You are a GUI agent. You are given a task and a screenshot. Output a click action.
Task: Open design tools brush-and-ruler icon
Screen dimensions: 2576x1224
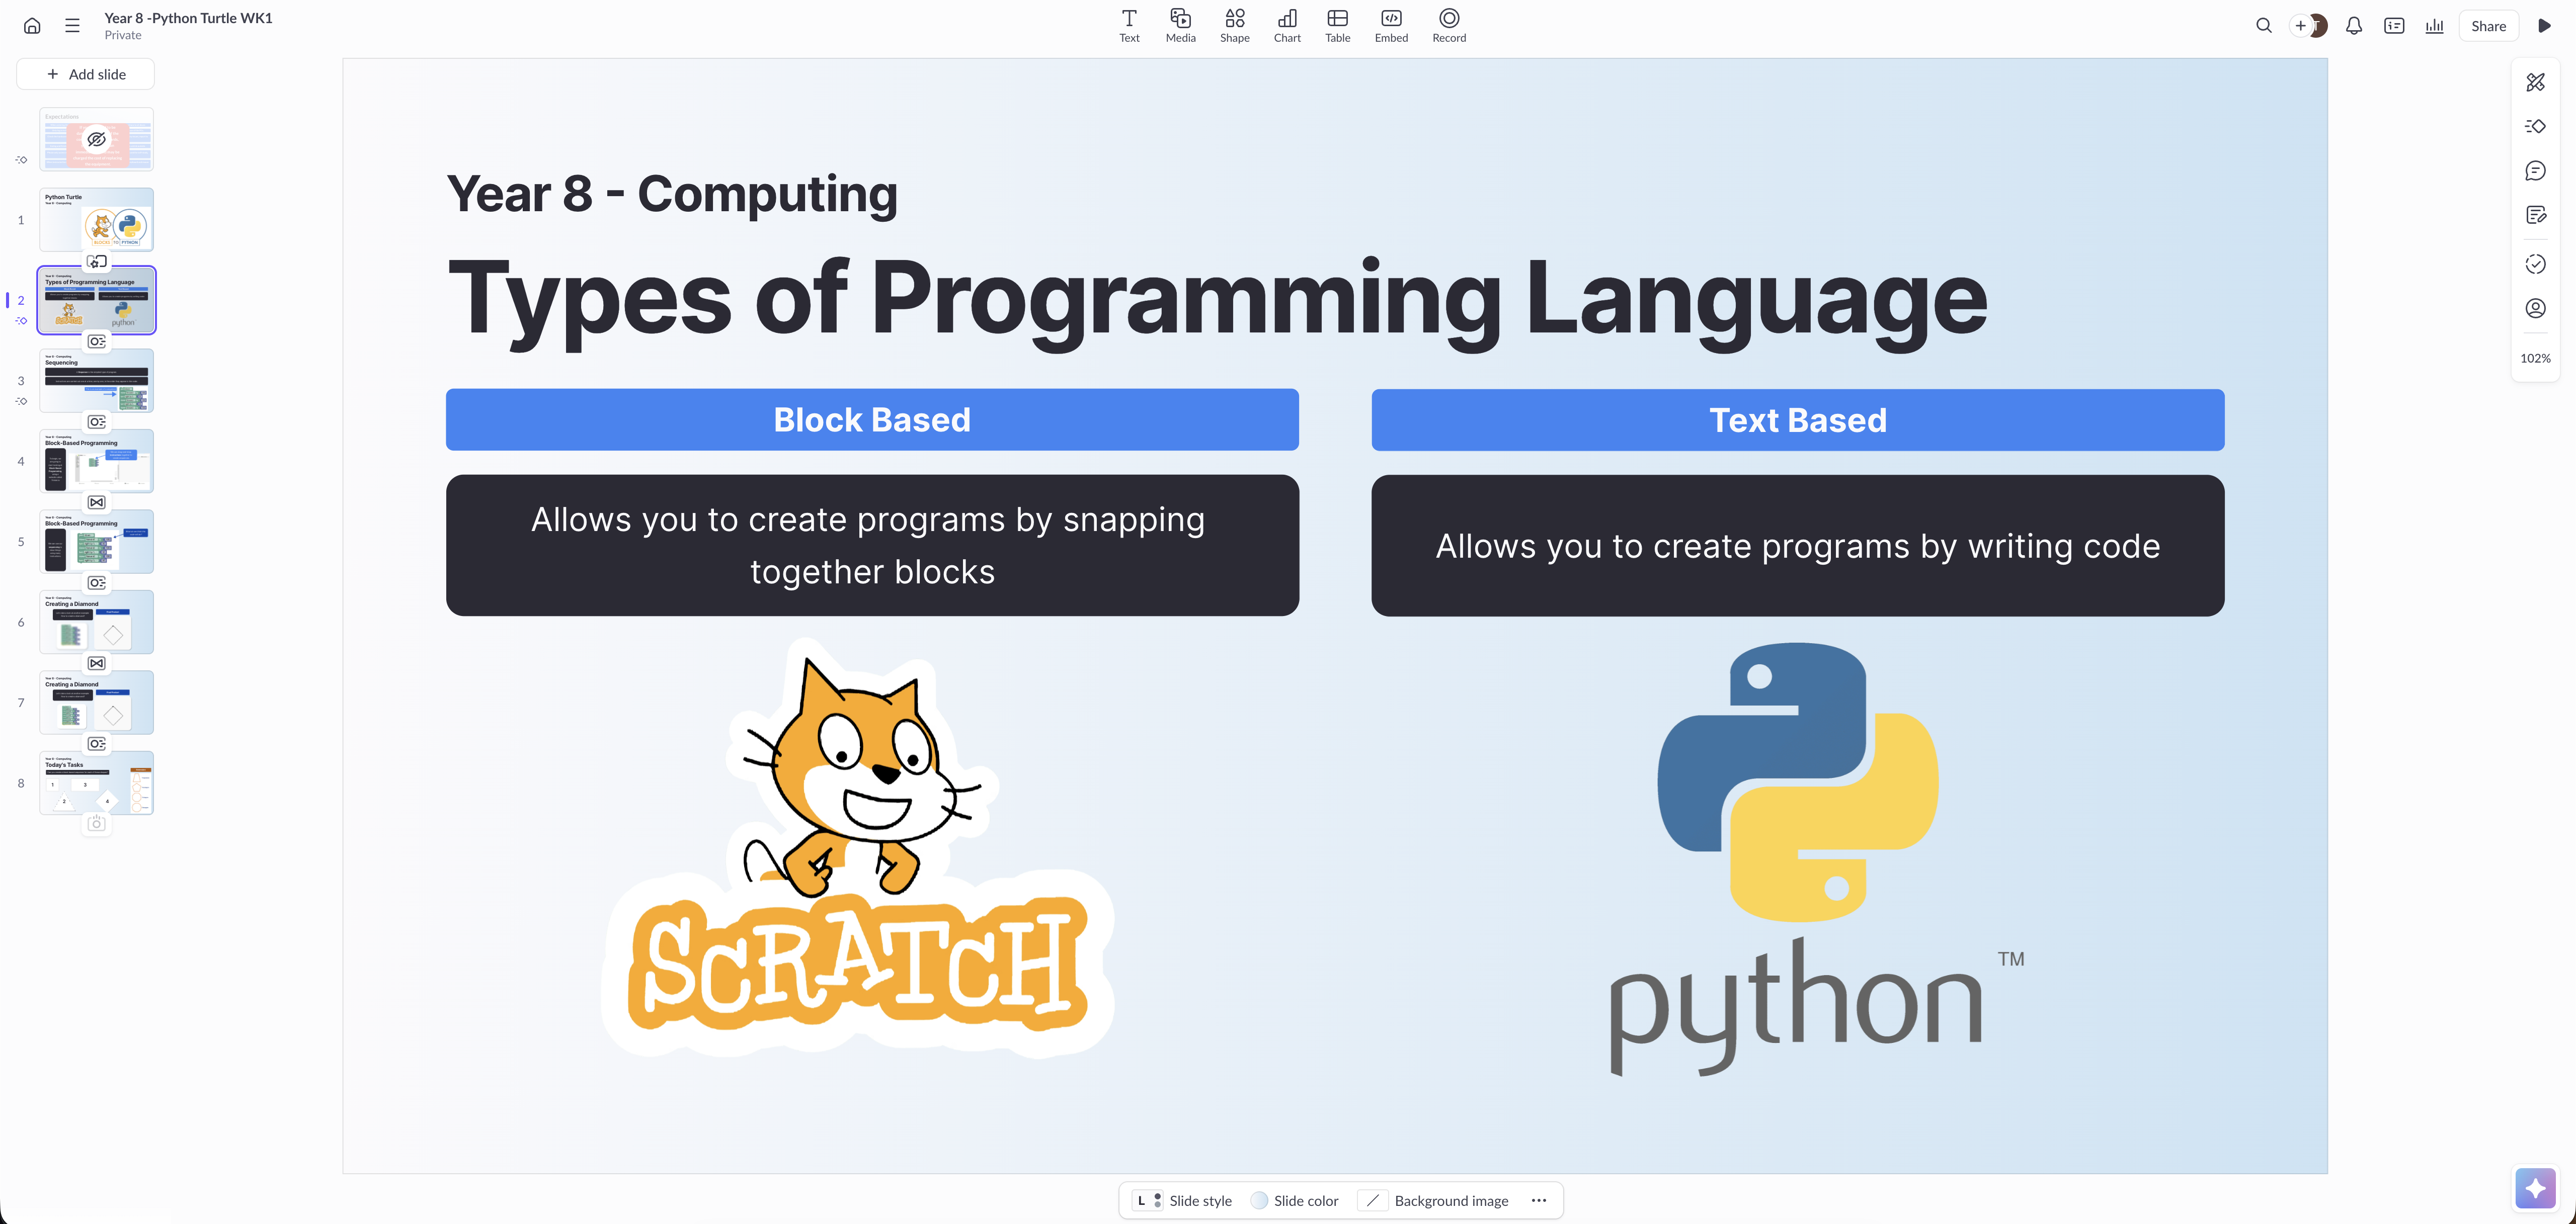click(x=2535, y=82)
